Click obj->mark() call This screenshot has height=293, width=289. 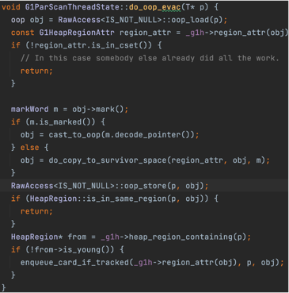click(x=97, y=109)
